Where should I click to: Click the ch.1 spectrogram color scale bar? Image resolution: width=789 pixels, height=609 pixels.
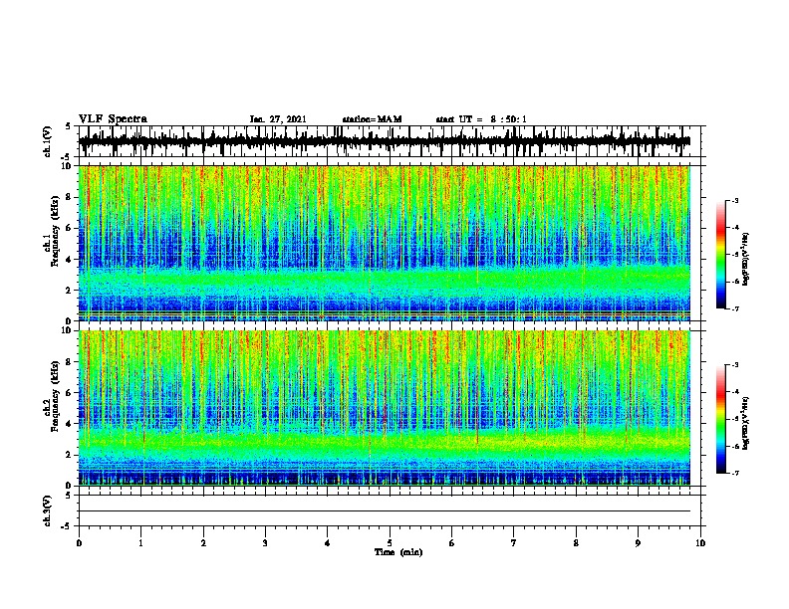[720, 255]
